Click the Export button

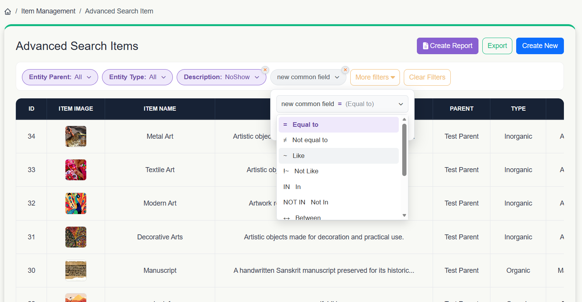point(497,46)
